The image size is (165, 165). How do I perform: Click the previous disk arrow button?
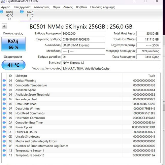[x=4, y=26]
